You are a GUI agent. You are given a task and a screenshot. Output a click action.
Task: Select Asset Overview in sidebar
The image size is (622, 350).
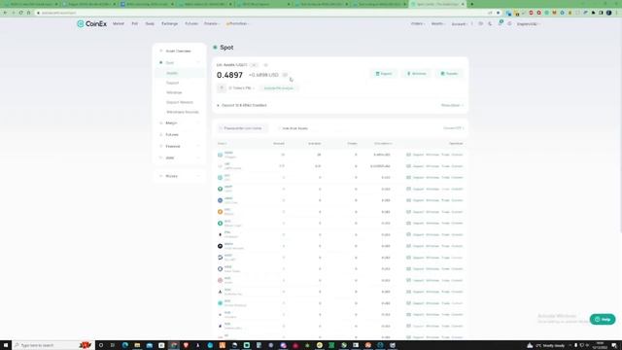coord(178,52)
